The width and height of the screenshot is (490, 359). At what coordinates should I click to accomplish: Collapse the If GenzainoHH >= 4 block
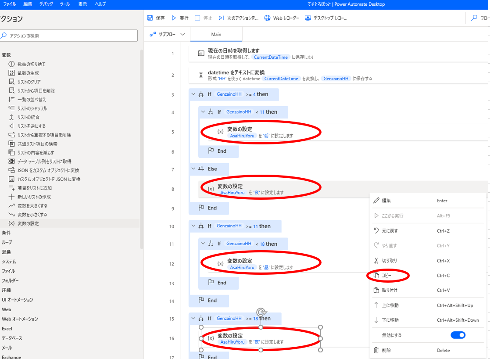[193, 94]
